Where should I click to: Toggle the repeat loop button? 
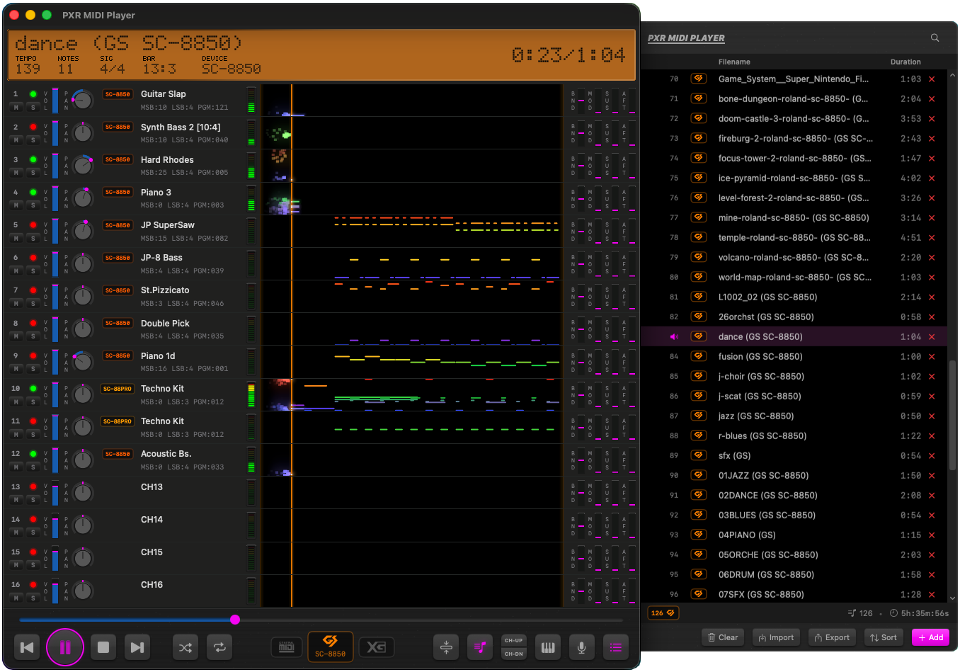point(219,647)
